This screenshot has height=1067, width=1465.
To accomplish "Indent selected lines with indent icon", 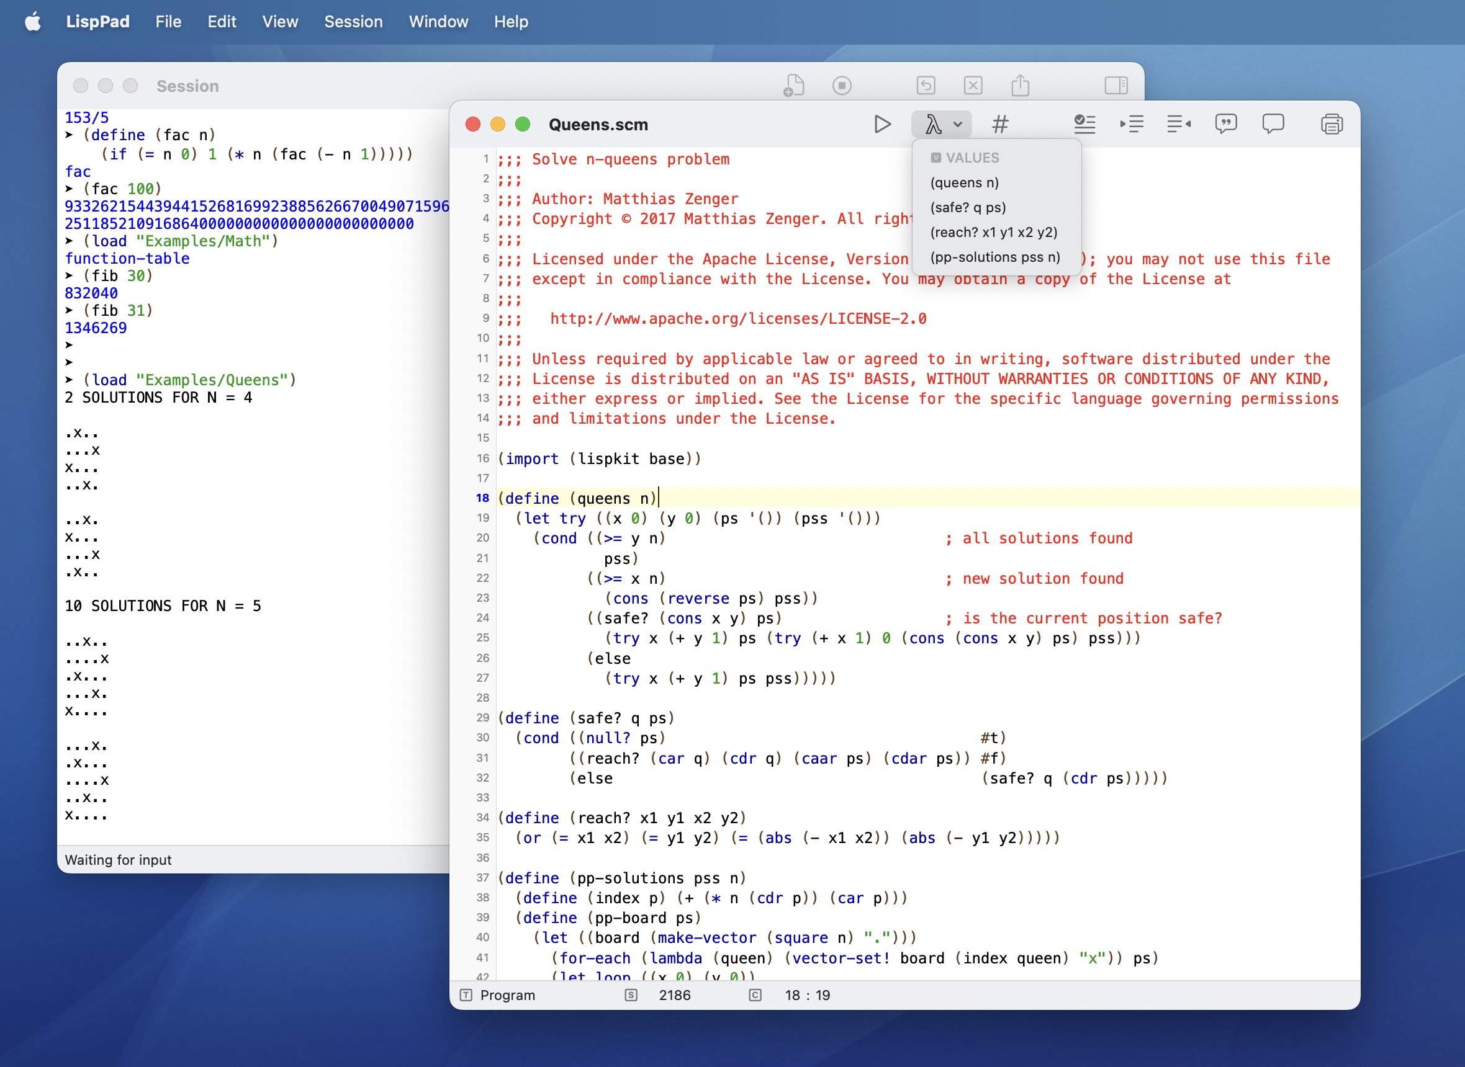I will pyautogui.click(x=1132, y=124).
